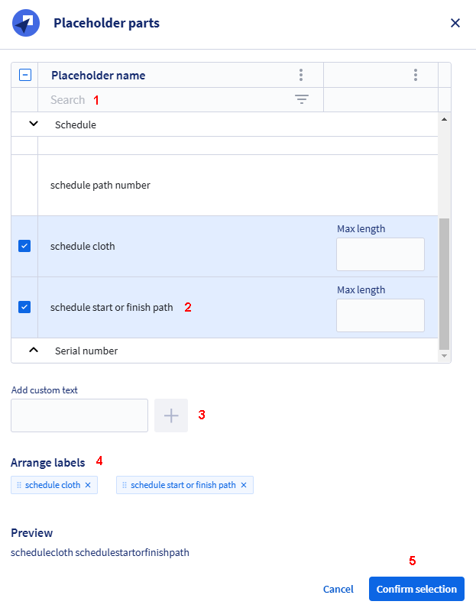Remove schedule start or finish path chip
Image resolution: width=476 pixels, height=611 pixels.
pos(244,485)
